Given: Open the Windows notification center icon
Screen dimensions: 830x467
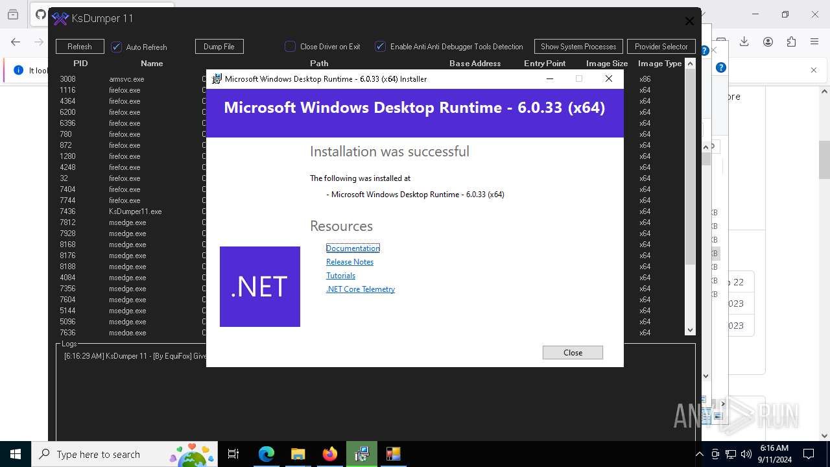Looking at the screenshot, I should click(809, 454).
